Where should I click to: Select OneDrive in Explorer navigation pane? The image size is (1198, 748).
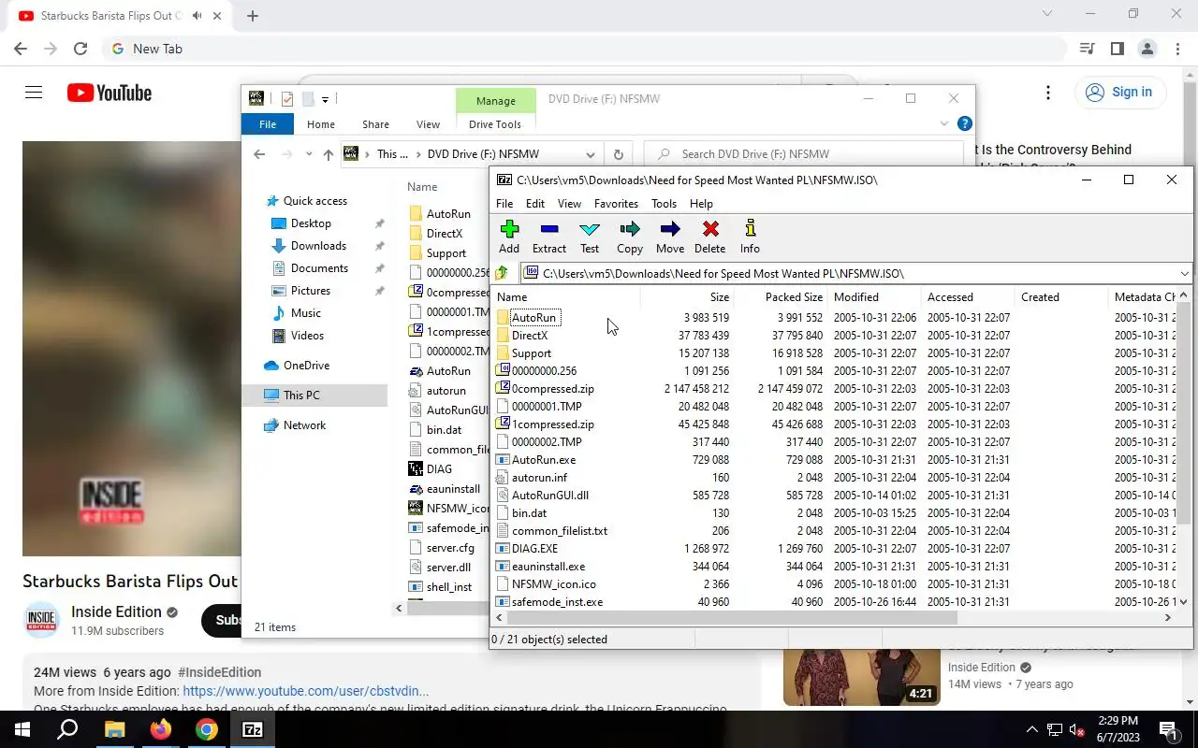tap(306, 366)
